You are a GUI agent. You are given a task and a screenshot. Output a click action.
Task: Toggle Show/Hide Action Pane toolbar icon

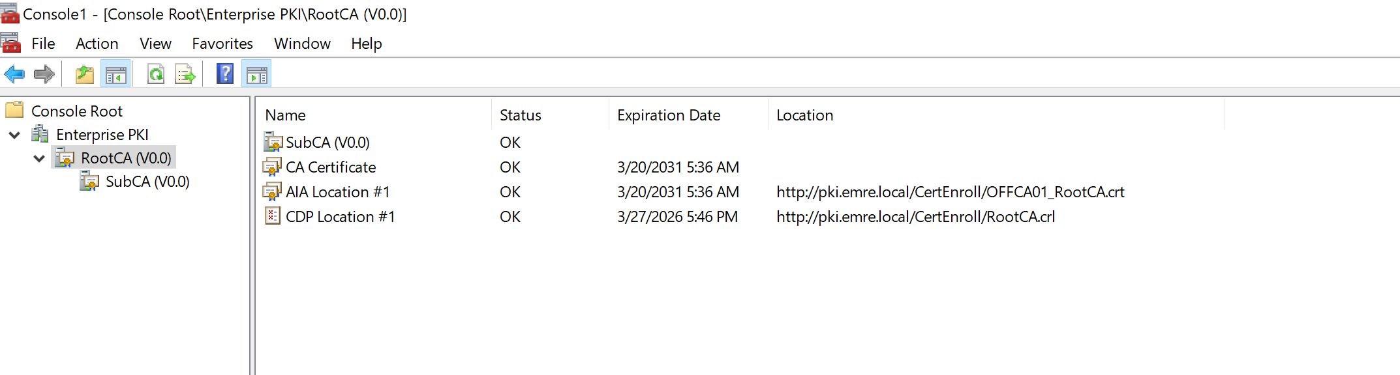(256, 75)
